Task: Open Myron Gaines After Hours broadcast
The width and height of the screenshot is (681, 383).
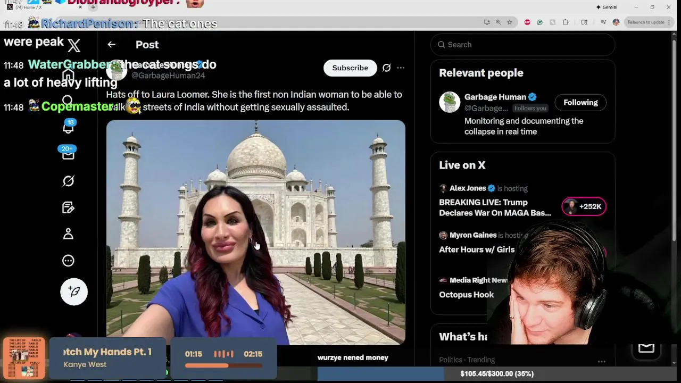Action: 477,249
